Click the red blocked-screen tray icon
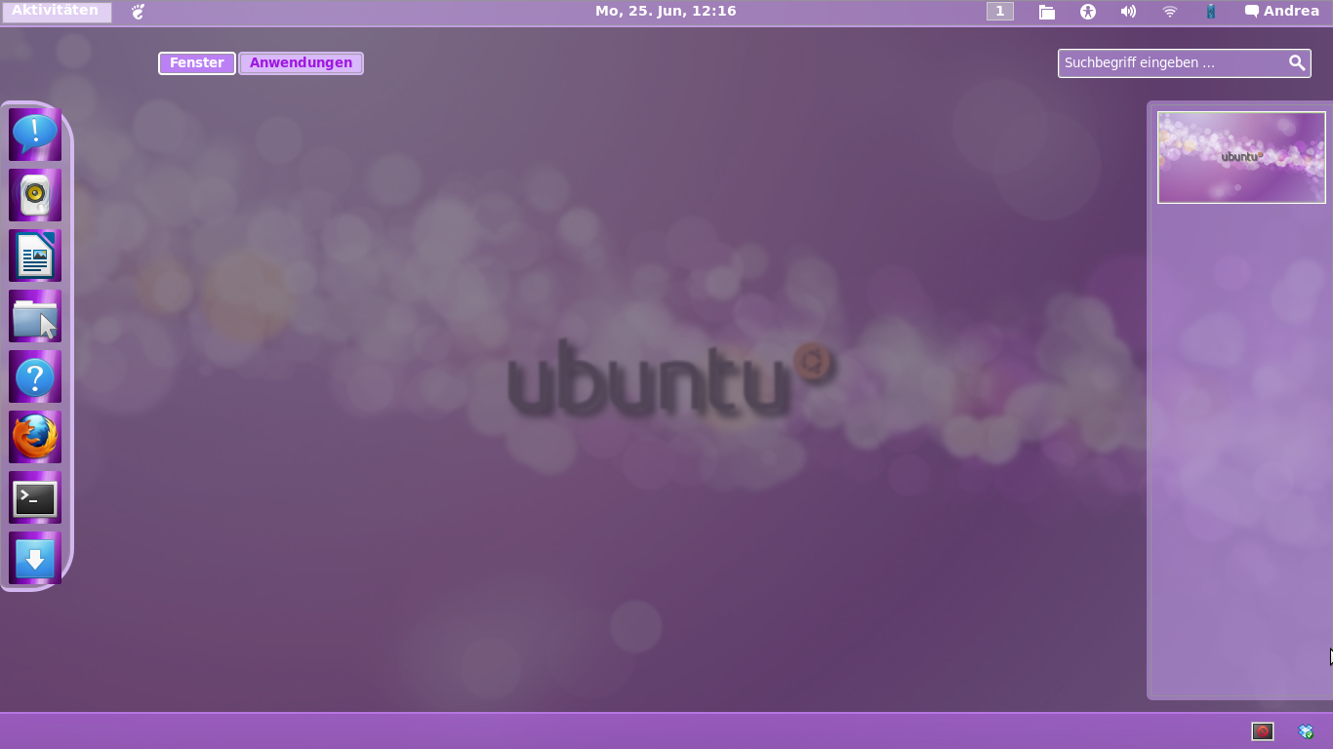 tap(1263, 731)
